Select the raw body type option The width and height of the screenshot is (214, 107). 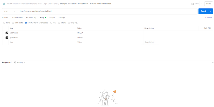[x=51, y=23]
